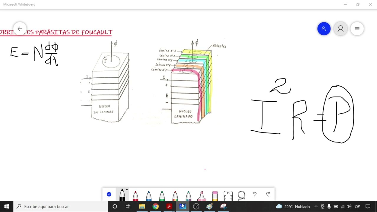Select the red pen tool
Image resolution: width=377 pixels, height=212 pixels.
click(x=135, y=196)
